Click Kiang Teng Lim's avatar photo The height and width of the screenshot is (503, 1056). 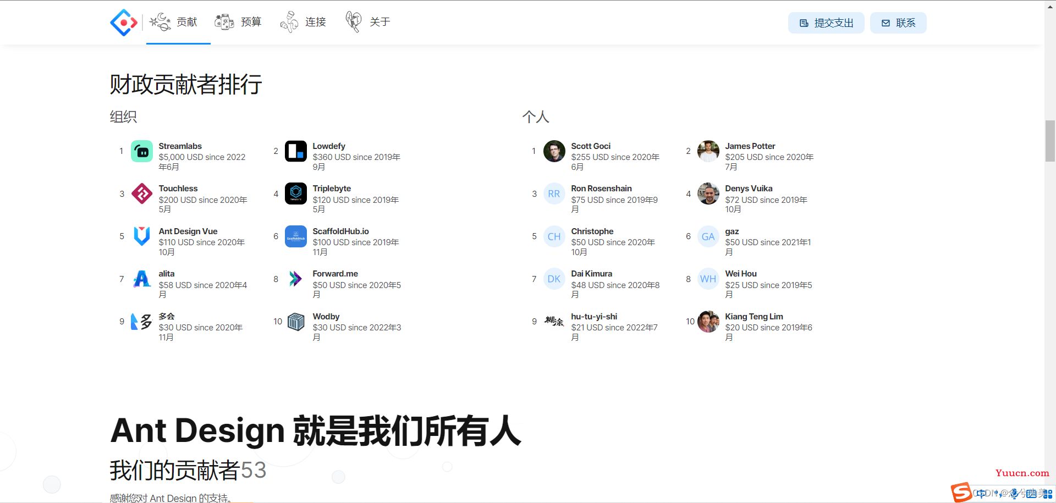click(x=708, y=322)
